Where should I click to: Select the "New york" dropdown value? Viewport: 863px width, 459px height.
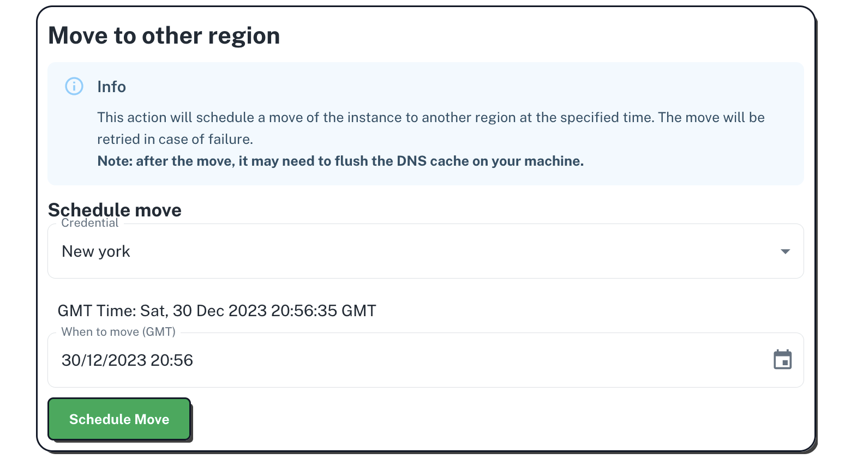click(x=96, y=251)
